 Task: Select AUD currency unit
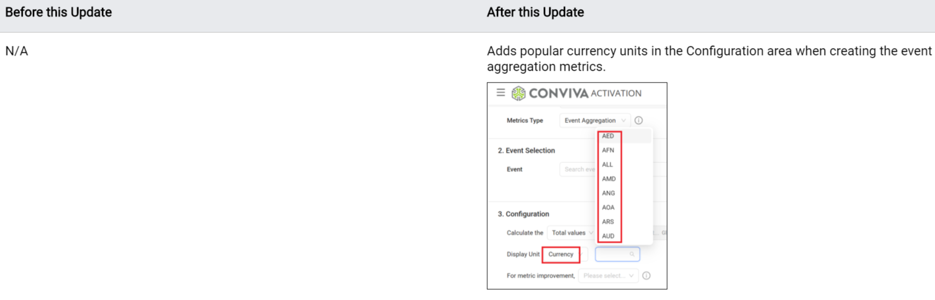coord(608,236)
